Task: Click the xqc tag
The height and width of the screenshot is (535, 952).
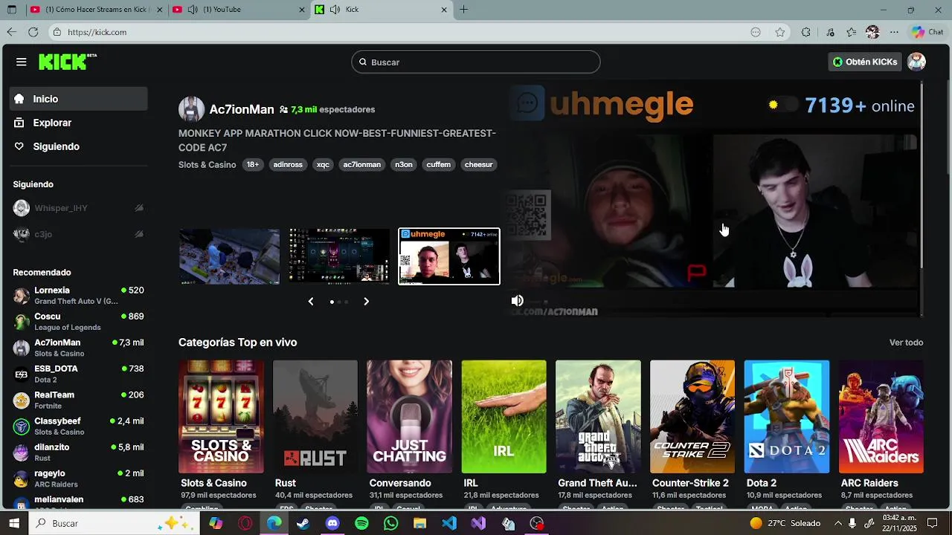Action: [323, 164]
